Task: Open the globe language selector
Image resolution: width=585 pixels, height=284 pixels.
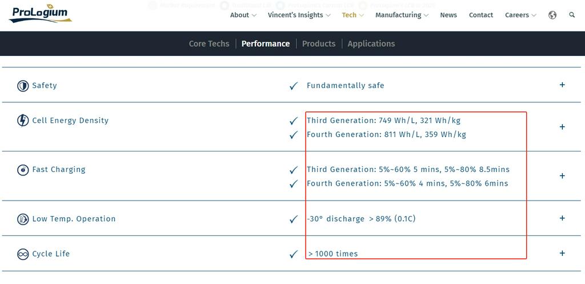Action: pos(552,15)
